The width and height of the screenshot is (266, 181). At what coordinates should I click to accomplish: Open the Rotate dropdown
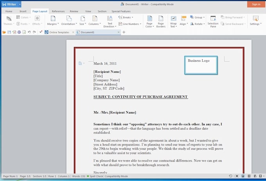198,24
